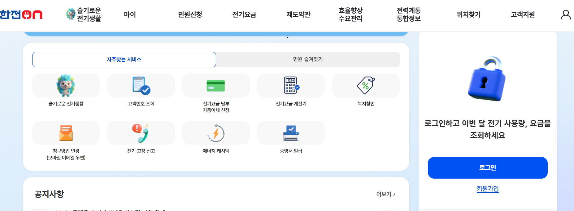The width and height of the screenshot is (574, 211).
Task: Click the blue 로그인 button
Action: tap(488, 168)
